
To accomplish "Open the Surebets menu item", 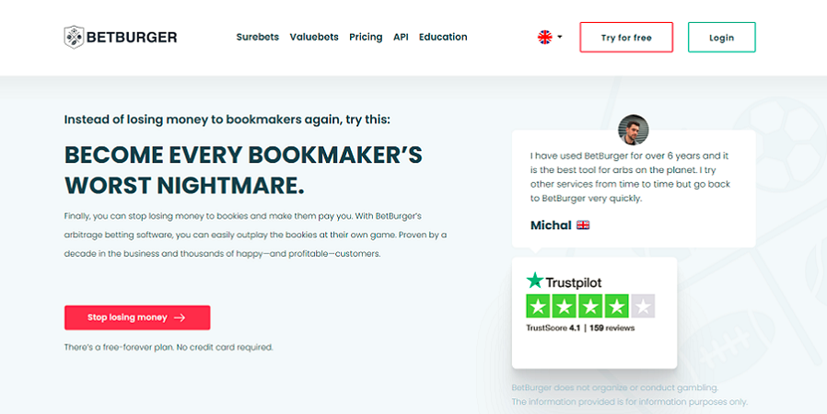I will click(x=257, y=37).
